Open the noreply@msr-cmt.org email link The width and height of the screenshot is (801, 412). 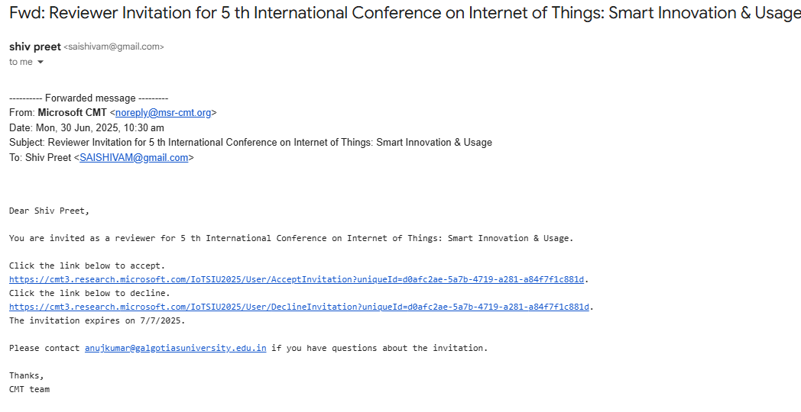point(163,113)
